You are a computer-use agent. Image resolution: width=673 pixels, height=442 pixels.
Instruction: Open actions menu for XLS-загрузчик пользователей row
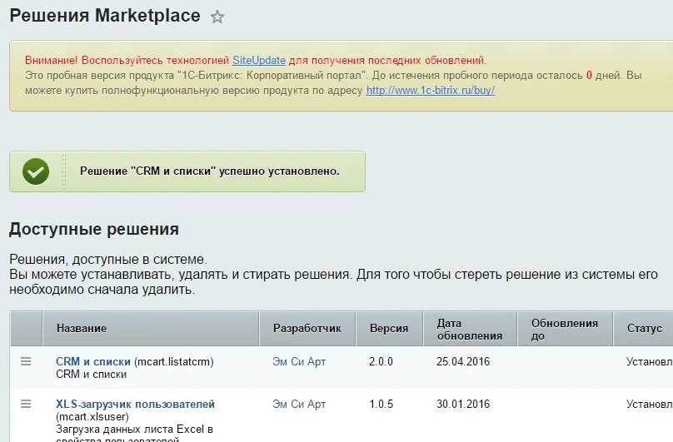click(26, 405)
